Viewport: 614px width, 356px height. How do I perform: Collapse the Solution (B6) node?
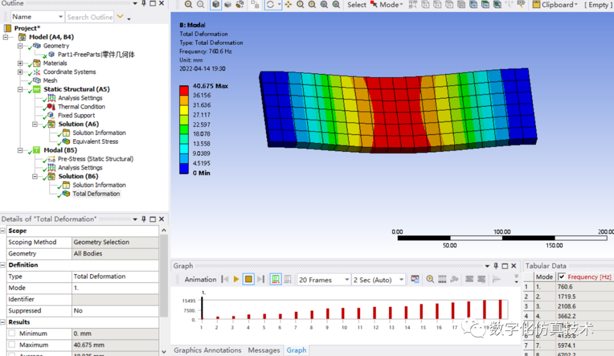click(35, 177)
